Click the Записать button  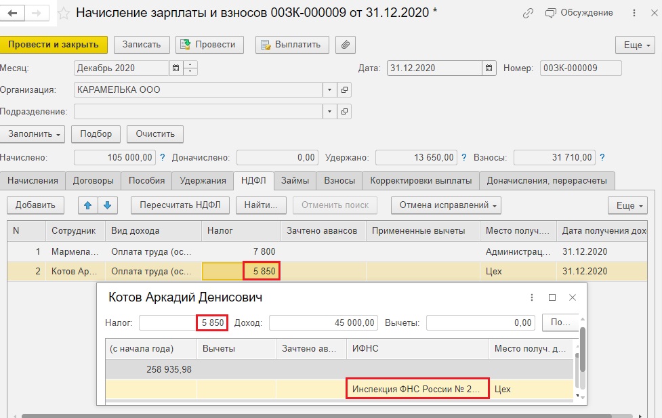pyautogui.click(x=142, y=45)
